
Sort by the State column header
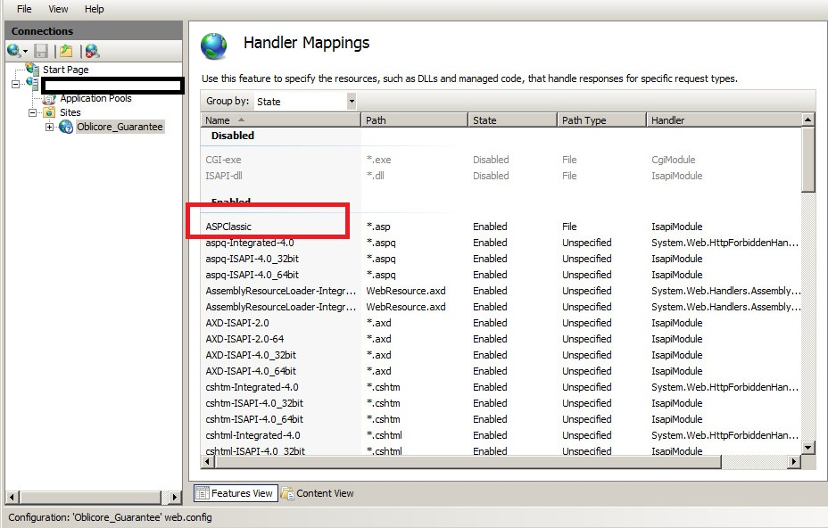click(x=513, y=120)
